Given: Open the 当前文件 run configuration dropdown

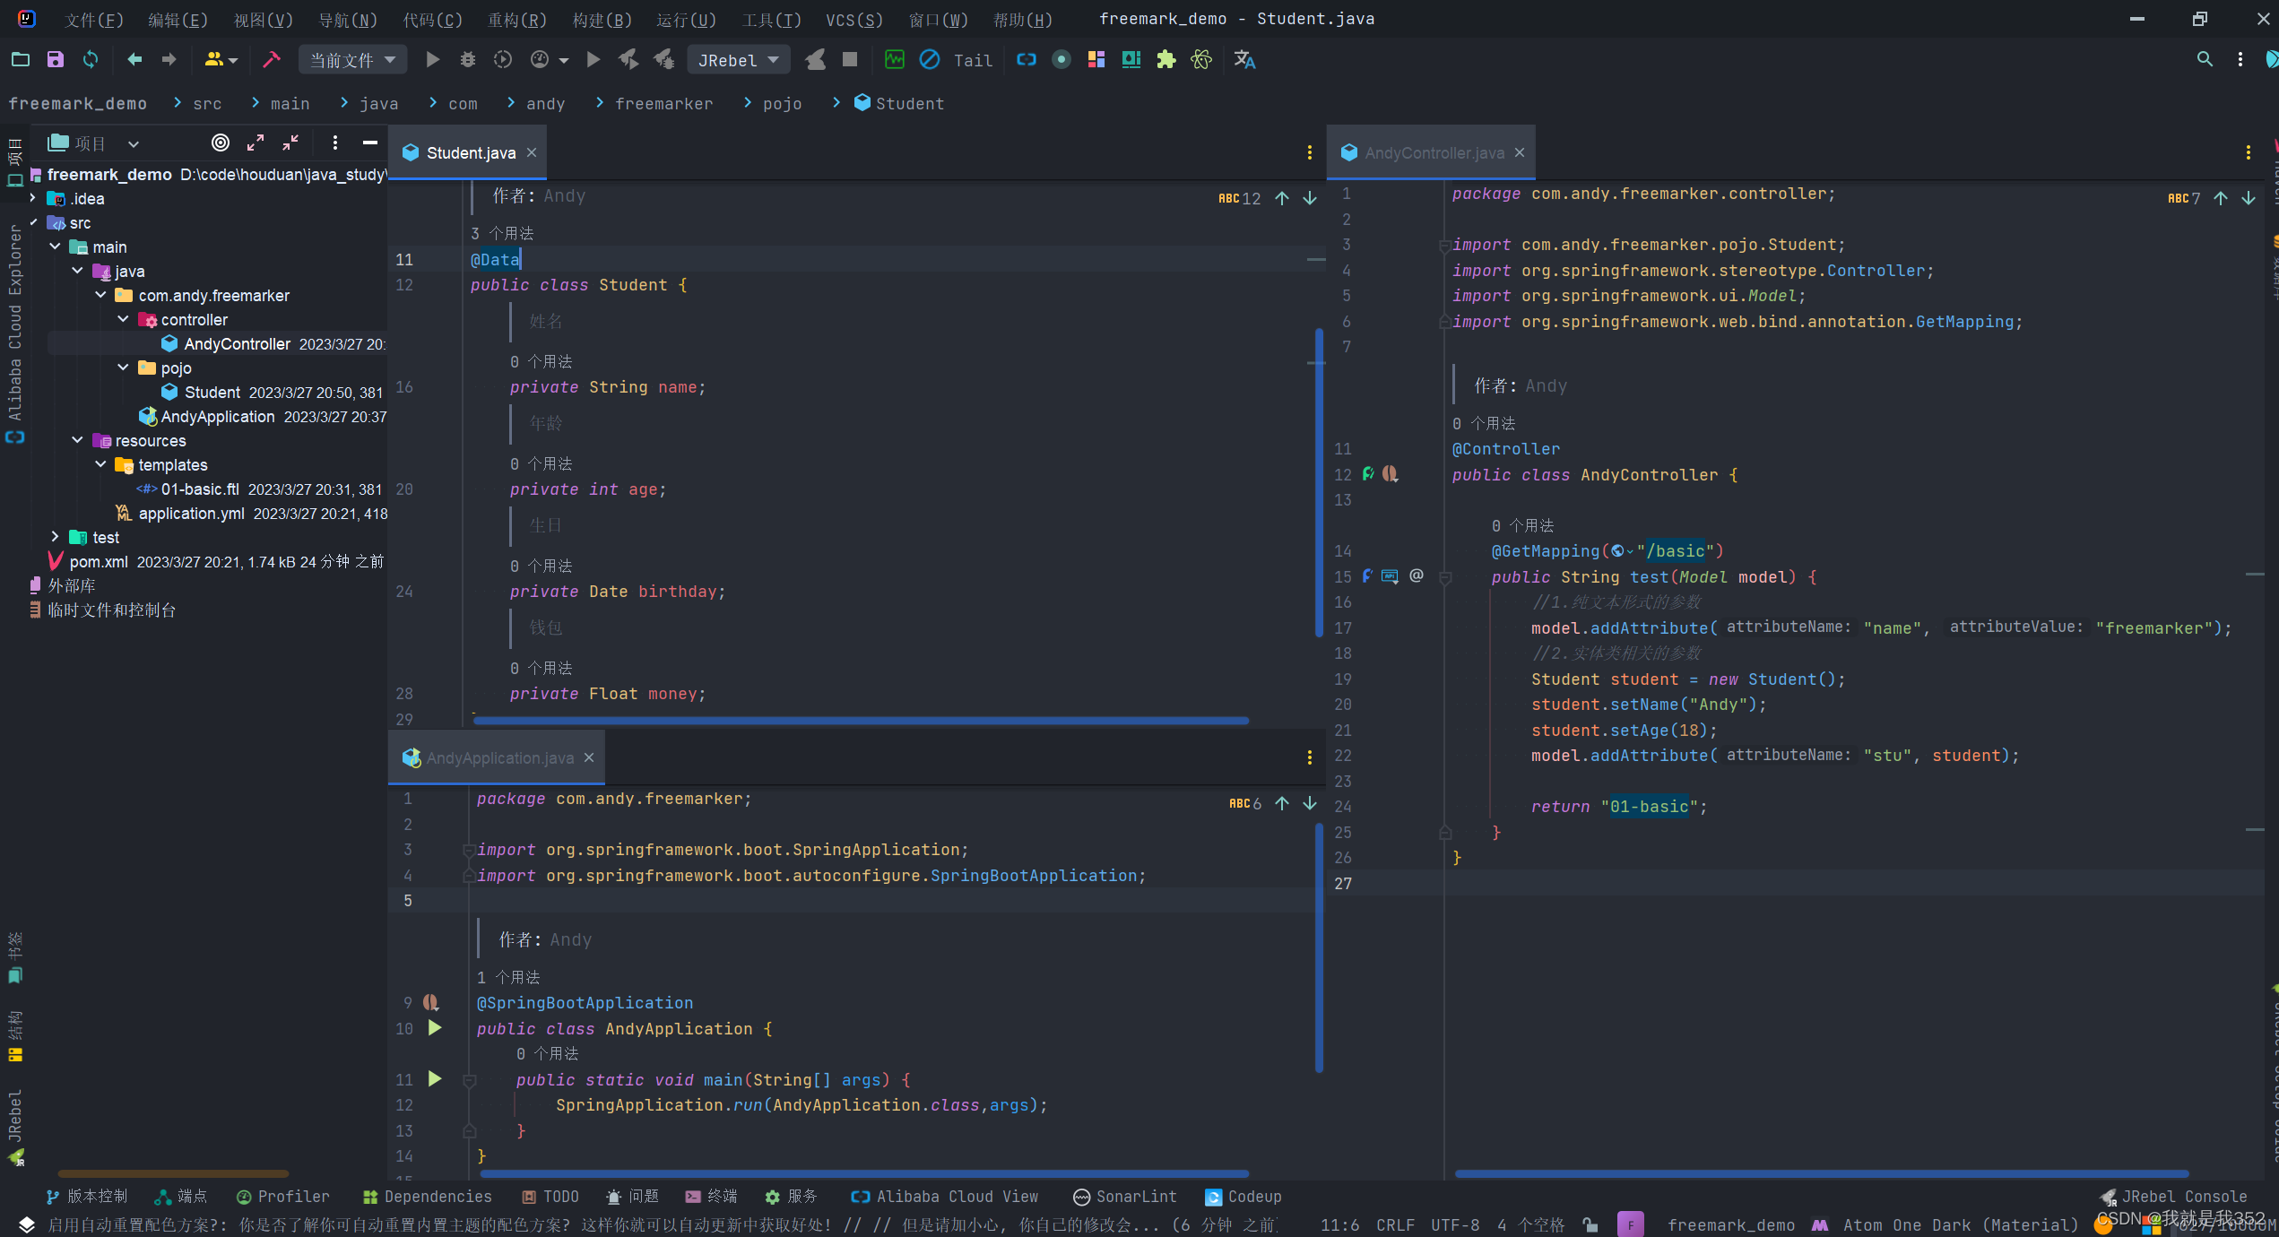Looking at the screenshot, I should (x=352, y=60).
